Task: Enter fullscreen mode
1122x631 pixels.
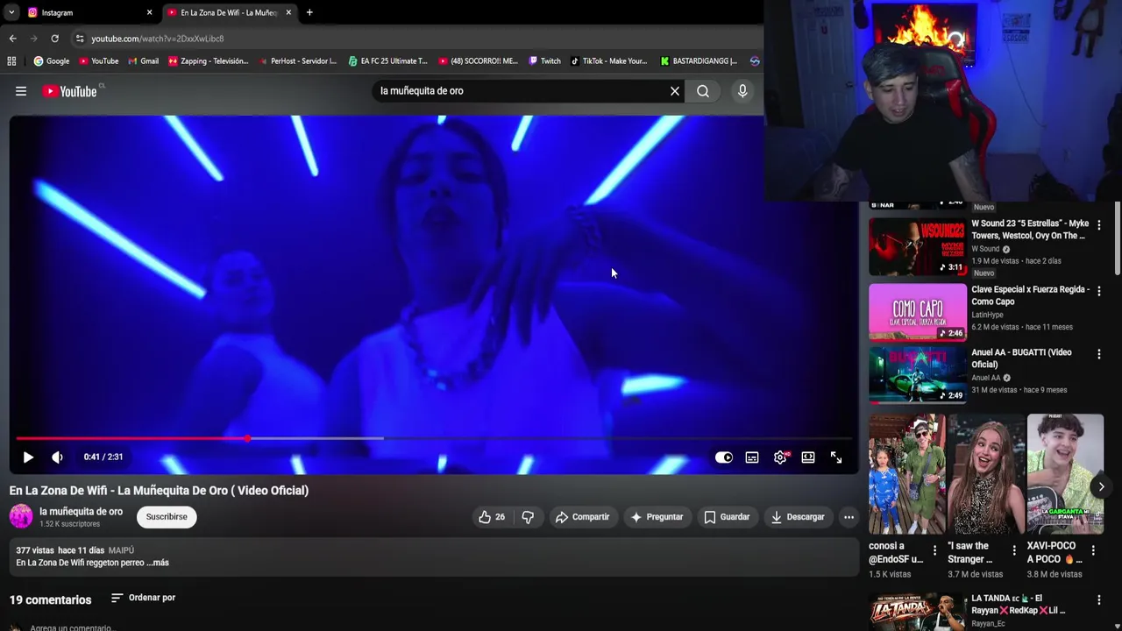Action: (x=836, y=457)
